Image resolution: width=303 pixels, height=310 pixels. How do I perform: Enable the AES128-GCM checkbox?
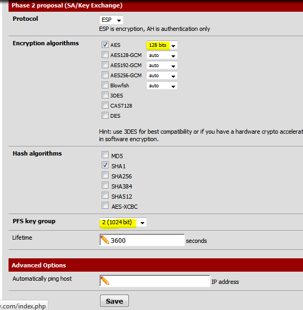[x=105, y=54]
